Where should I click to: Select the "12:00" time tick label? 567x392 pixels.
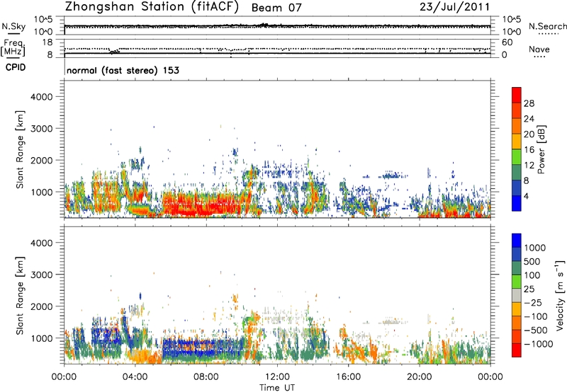(x=277, y=377)
